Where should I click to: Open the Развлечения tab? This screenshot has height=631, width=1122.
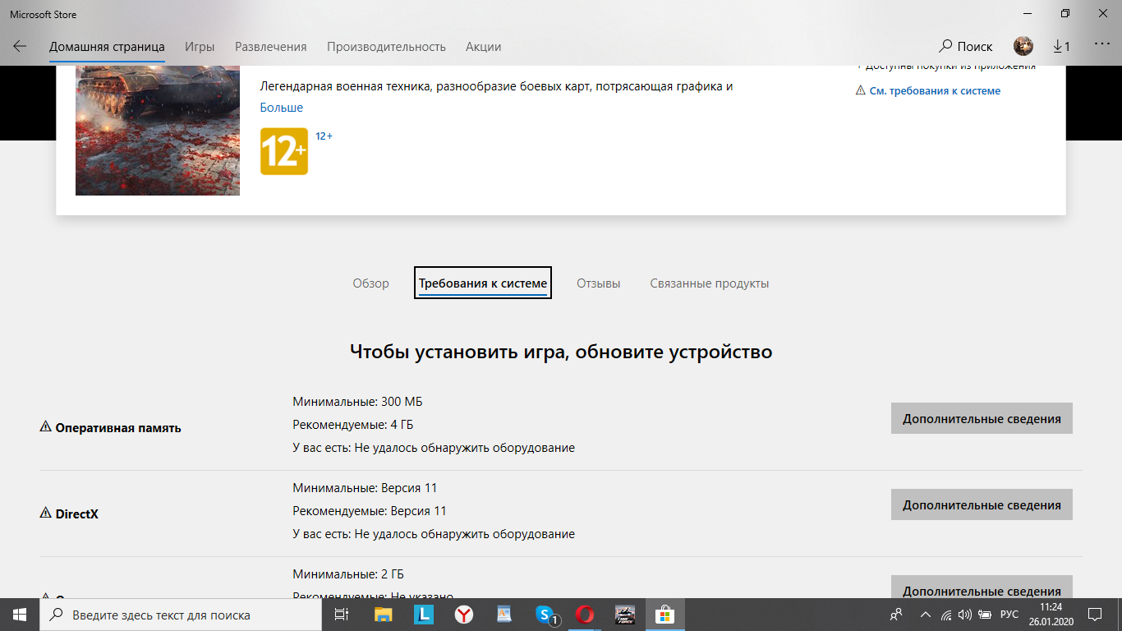click(271, 47)
